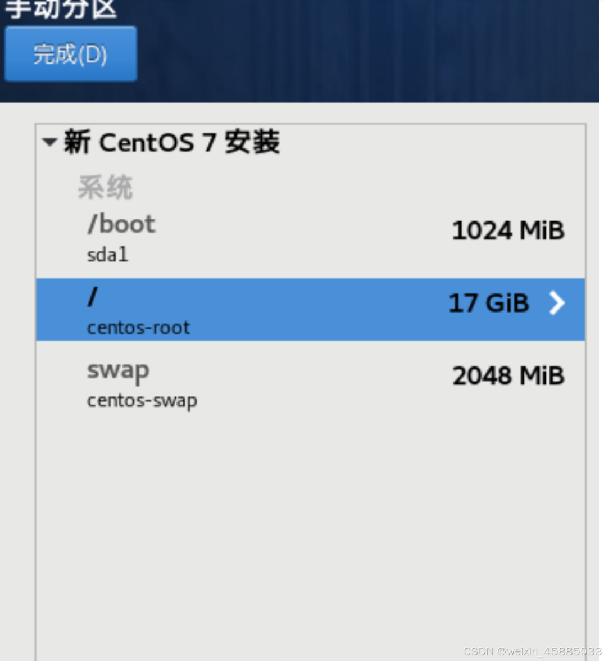Click the right chevron on root row
The width and height of the screenshot is (604, 661).
click(x=556, y=304)
